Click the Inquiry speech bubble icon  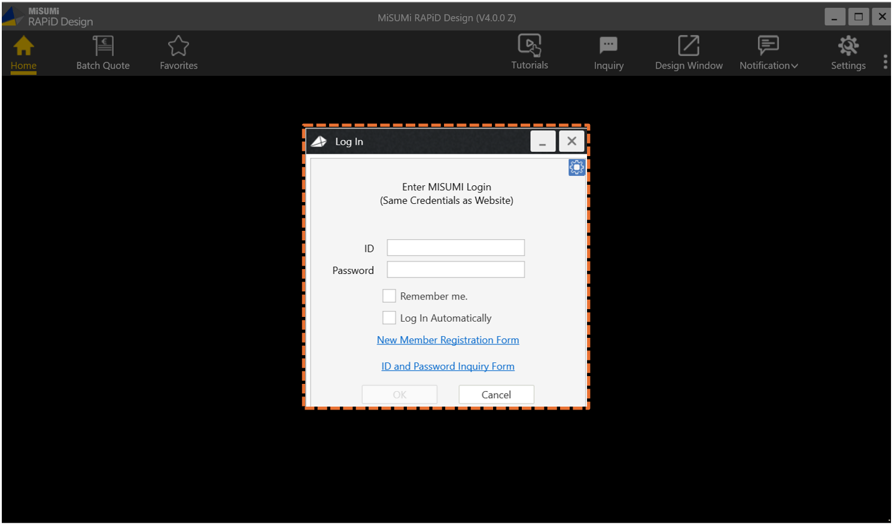click(608, 46)
